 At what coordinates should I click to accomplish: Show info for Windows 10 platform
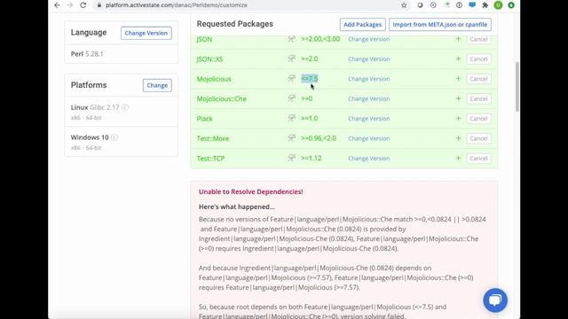[x=114, y=137]
